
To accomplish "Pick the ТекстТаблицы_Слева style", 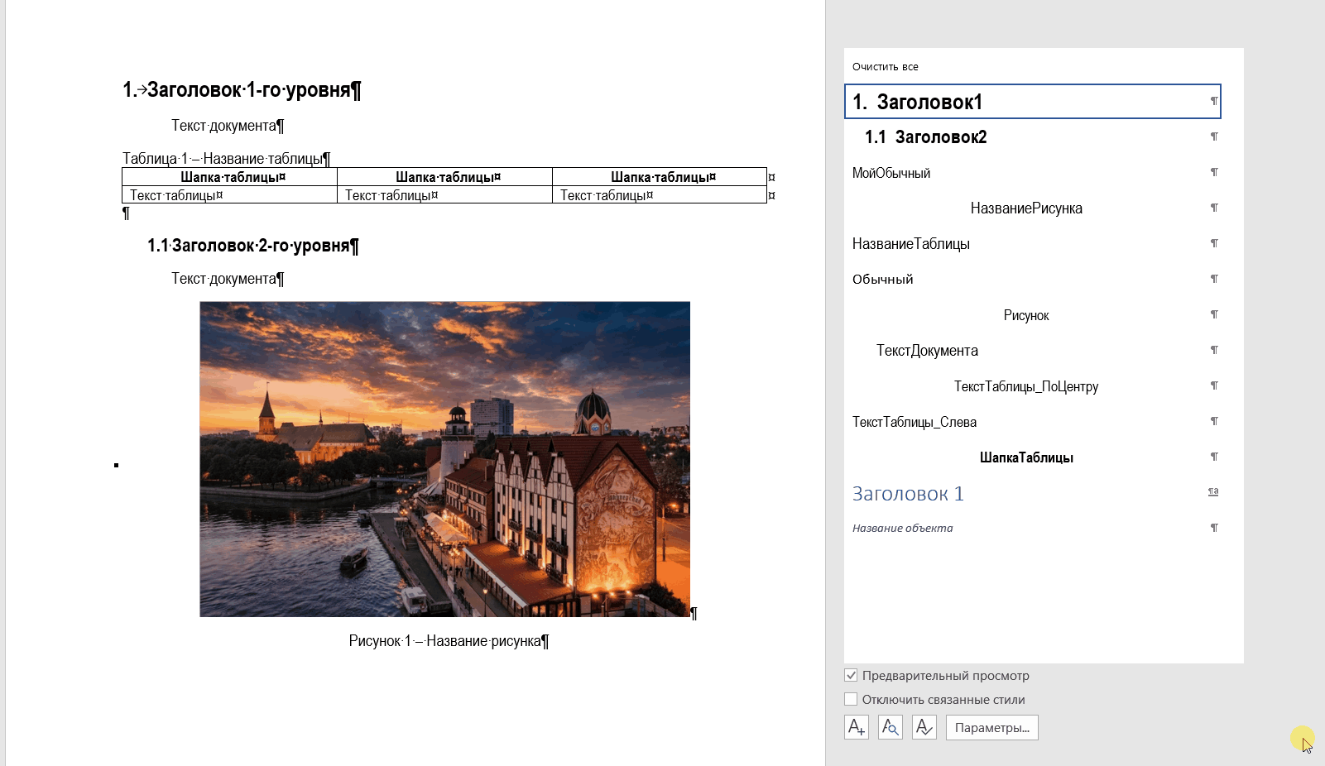I will pos(1032,422).
